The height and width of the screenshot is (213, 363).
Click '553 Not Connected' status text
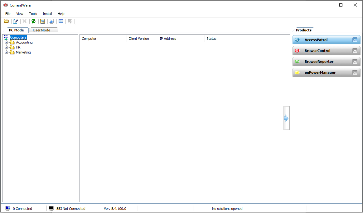tap(71, 209)
